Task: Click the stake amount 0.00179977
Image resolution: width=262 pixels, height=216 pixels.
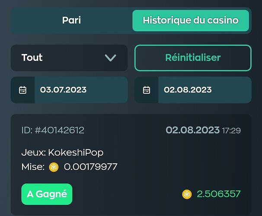Action: (x=90, y=167)
